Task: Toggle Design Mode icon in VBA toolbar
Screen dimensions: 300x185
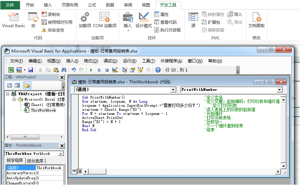Action: click(115, 70)
